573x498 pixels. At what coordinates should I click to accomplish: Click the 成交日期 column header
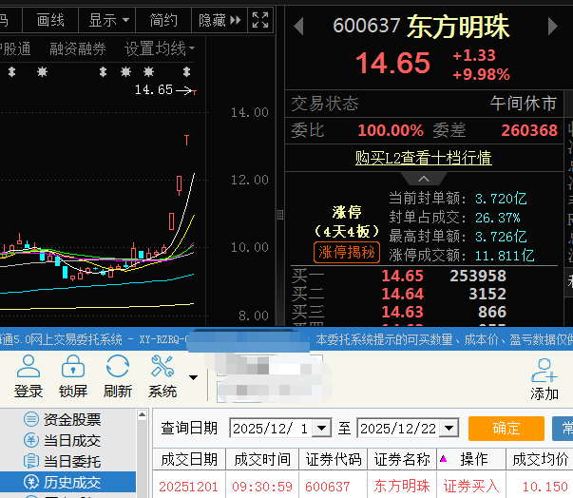[x=189, y=459]
